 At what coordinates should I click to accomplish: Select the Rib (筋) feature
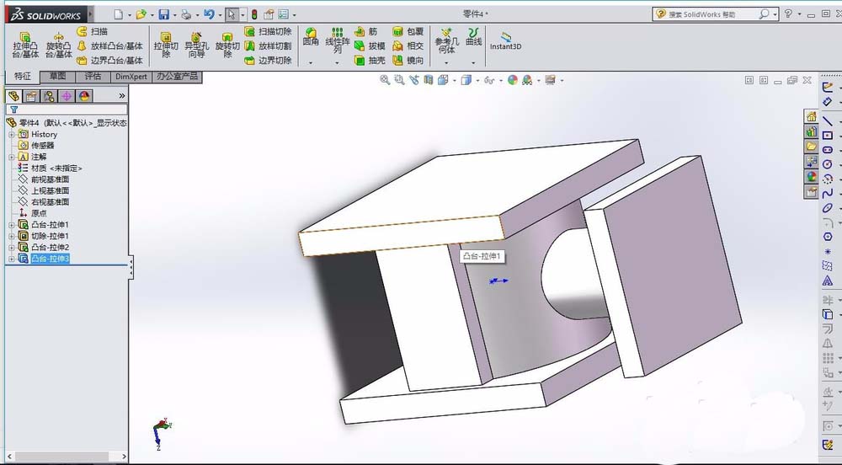coord(366,32)
